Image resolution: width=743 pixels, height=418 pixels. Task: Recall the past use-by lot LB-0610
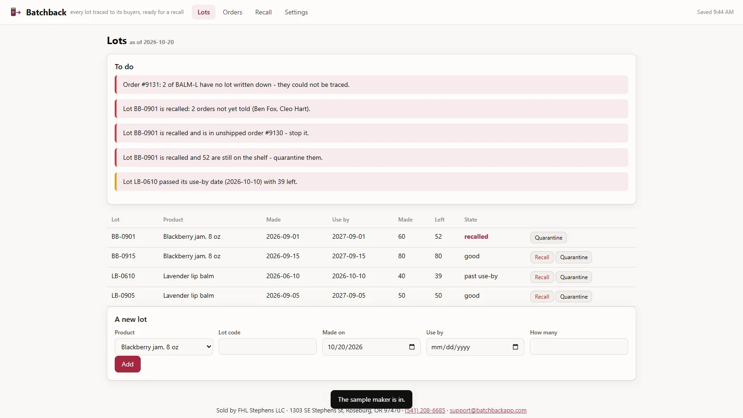pyautogui.click(x=542, y=277)
